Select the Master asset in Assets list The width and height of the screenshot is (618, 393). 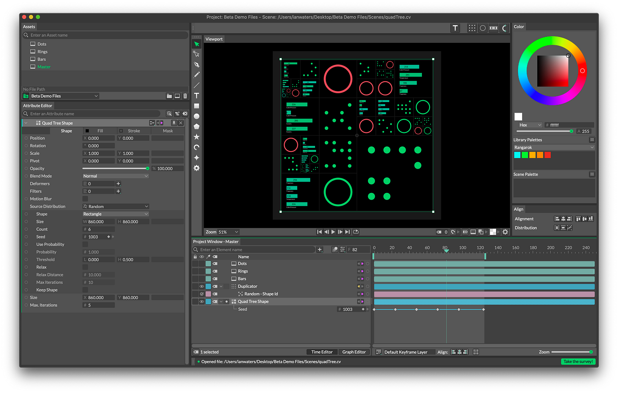point(44,67)
